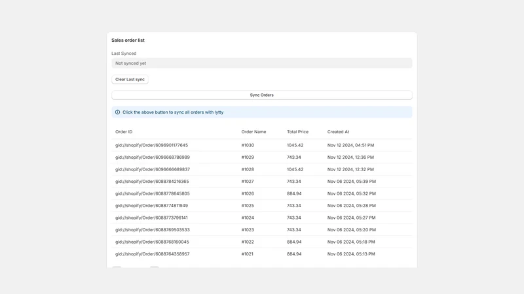
Task: Click date Nov 06 2024, 05:13 PM
Action: click(351, 254)
